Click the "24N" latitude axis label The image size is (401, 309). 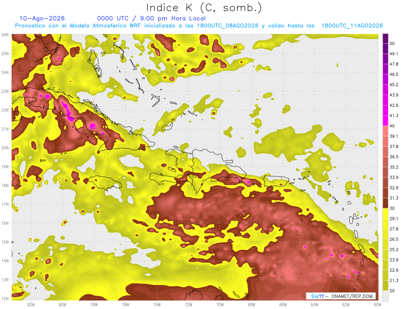5,72
